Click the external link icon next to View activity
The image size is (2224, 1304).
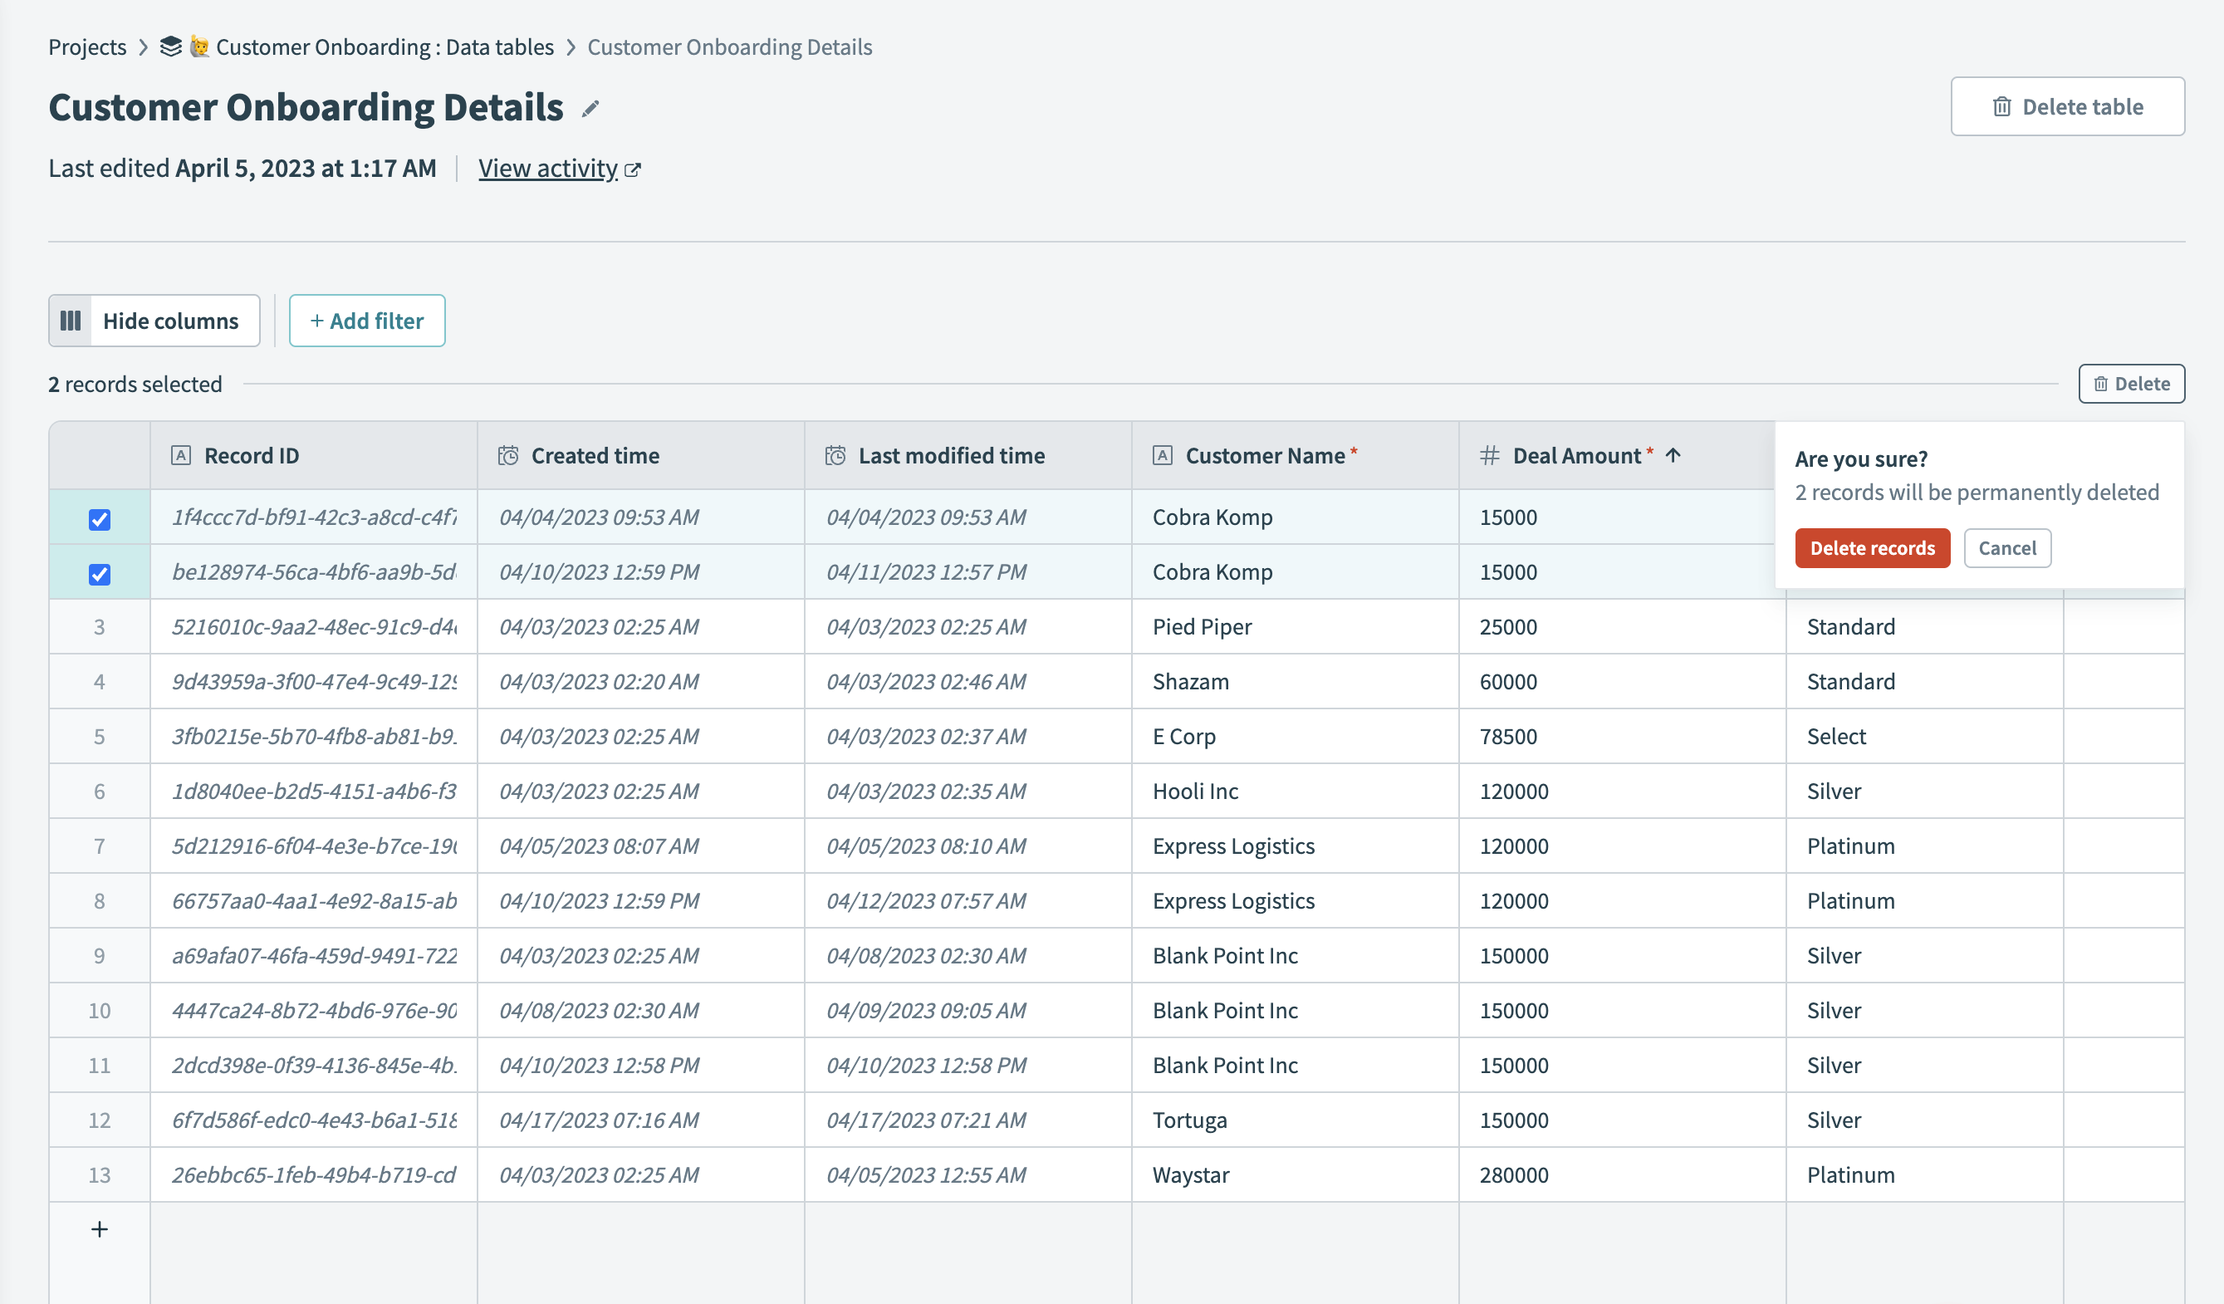pyautogui.click(x=633, y=169)
